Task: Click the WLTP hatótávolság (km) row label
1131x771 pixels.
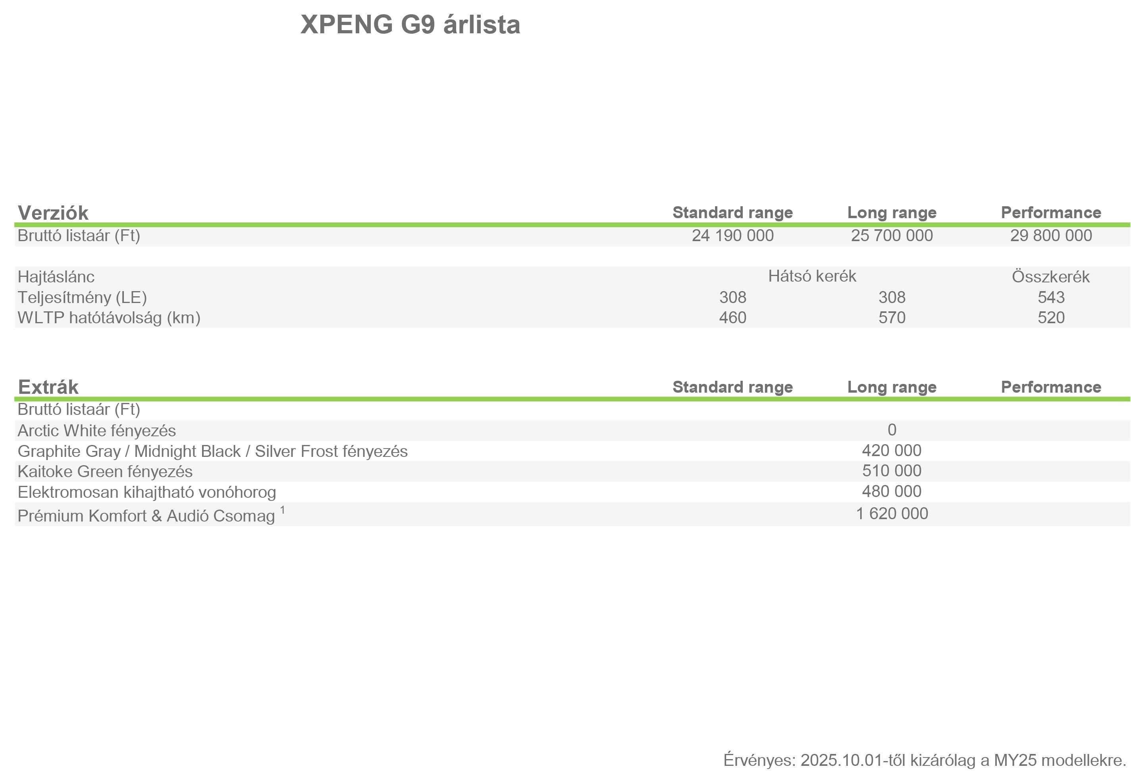Action: click(109, 317)
